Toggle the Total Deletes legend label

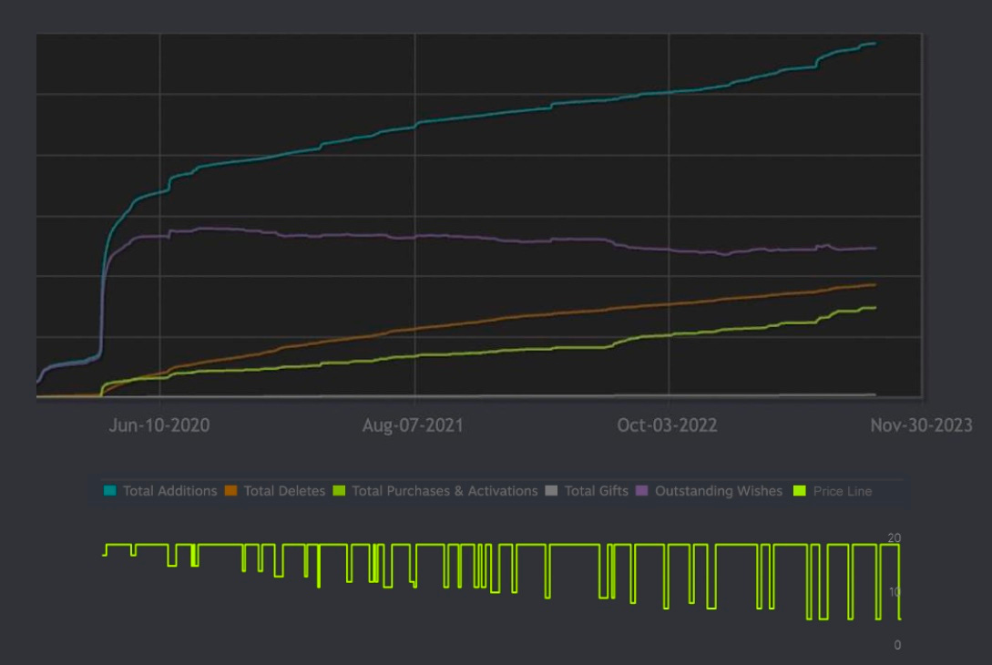point(284,491)
